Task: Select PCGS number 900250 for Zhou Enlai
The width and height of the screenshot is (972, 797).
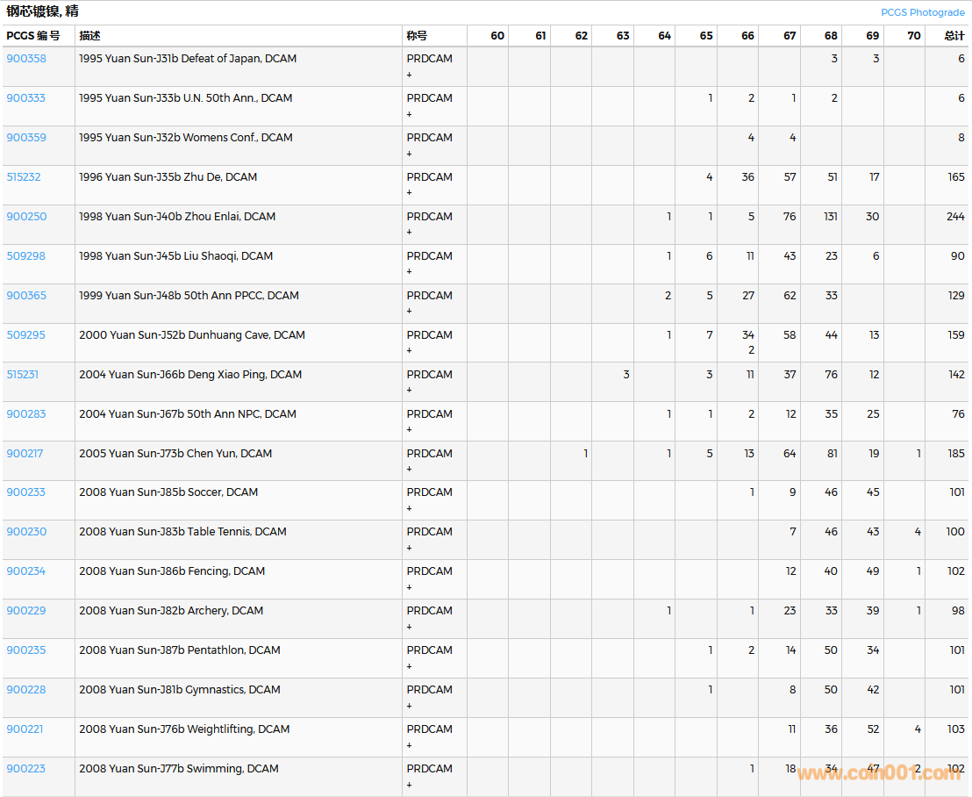Action: coord(26,217)
